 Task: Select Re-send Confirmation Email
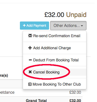click(x=54, y=36)
